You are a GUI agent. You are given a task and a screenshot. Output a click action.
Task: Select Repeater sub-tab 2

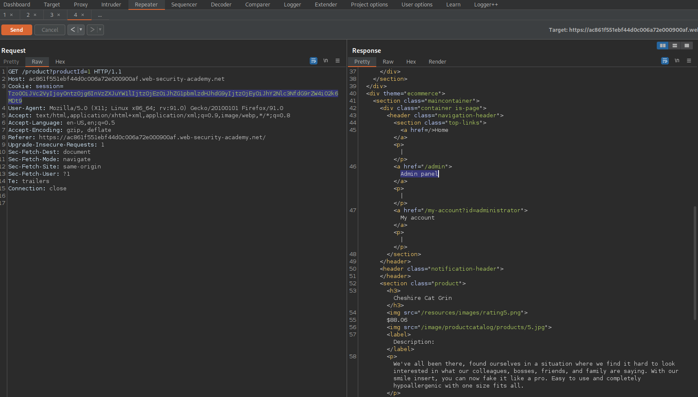(28, 15)
